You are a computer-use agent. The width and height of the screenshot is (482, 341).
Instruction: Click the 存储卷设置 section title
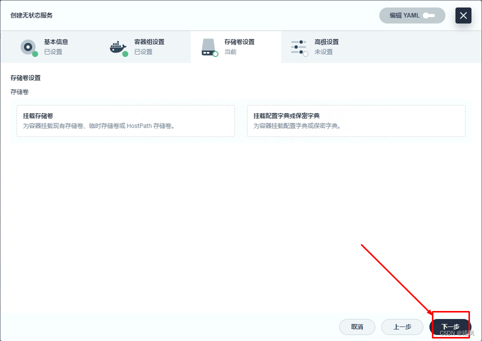coord(26,78)
